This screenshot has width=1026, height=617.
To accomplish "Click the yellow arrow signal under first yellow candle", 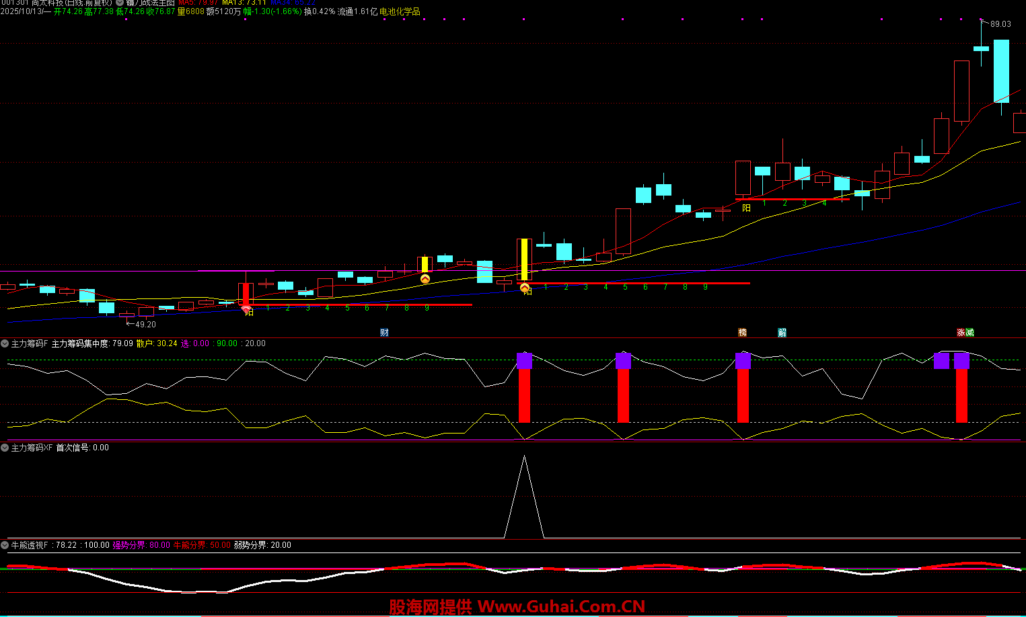I will (425, 279).
